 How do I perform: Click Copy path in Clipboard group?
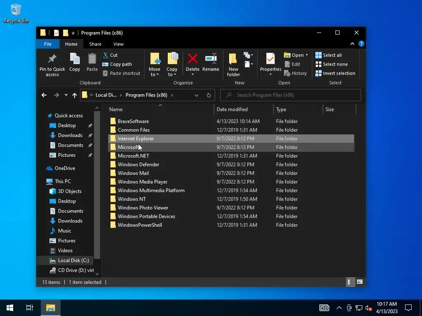pyautogui.click(x=117, y=64)
